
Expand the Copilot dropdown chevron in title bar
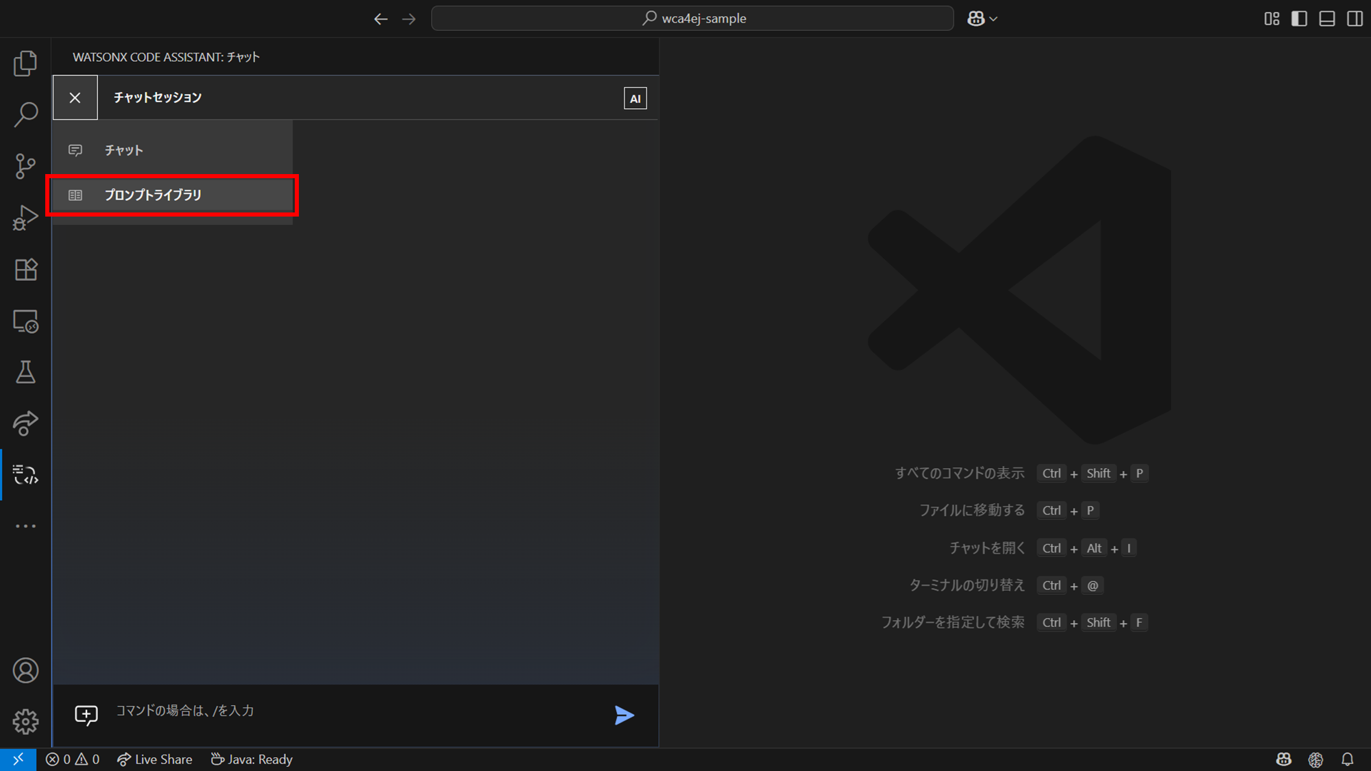point(993,19)
